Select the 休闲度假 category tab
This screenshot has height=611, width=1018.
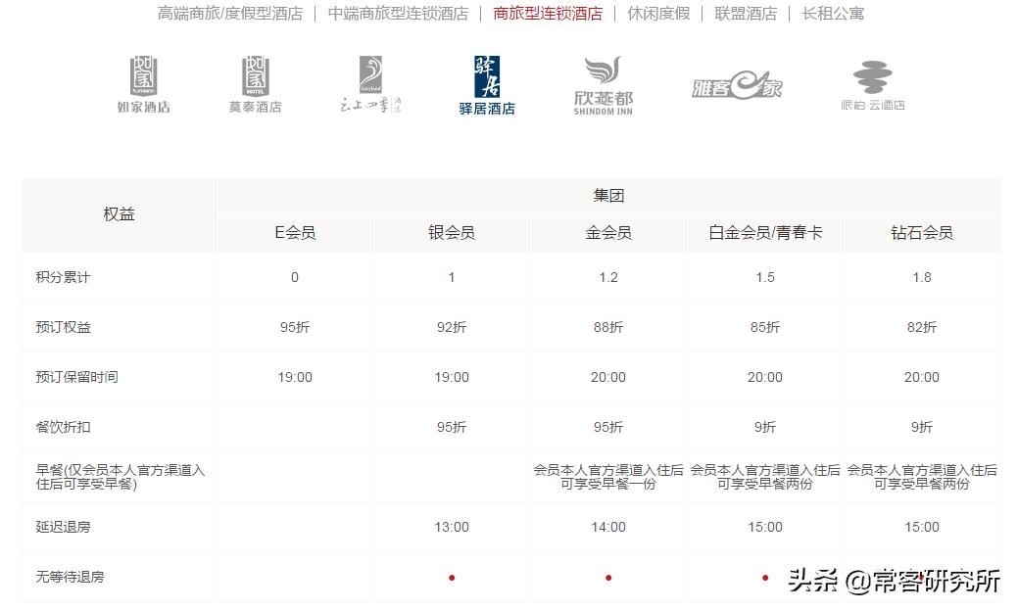(659, 15)
